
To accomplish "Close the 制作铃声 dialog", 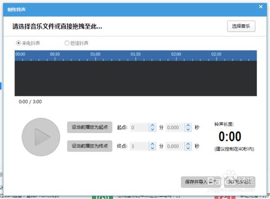I will tap(261, 6).
